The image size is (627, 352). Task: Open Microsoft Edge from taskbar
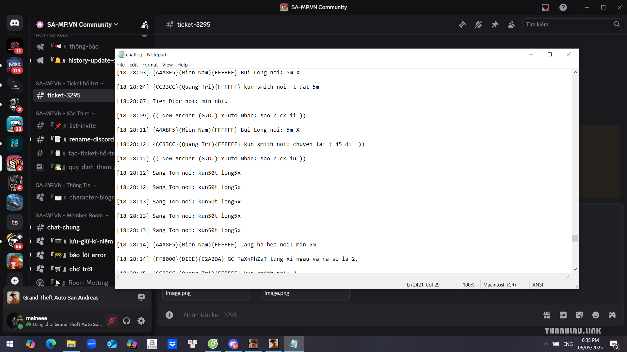(x=51, y=344)
